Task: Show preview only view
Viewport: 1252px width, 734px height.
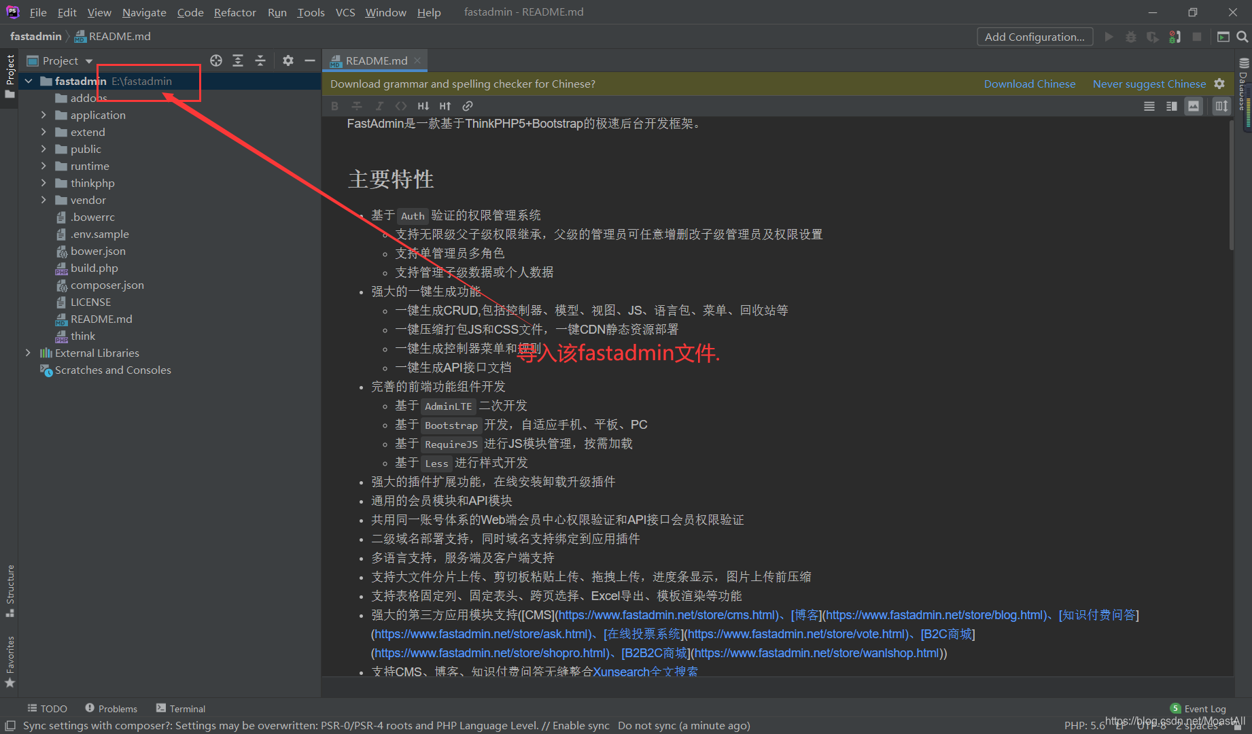Action: [x=1194, y=106]
